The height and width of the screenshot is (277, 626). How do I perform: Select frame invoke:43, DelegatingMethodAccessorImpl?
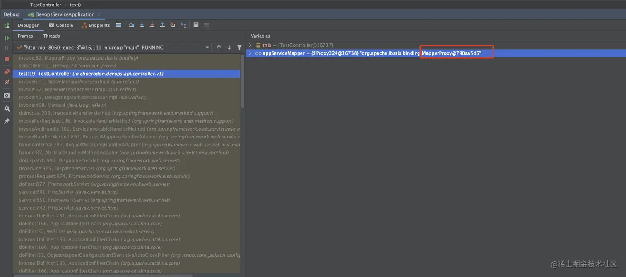[x=127, y=97]
